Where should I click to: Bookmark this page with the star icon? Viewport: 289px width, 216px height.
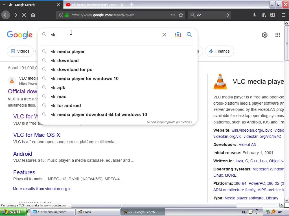tap(181, 15)
